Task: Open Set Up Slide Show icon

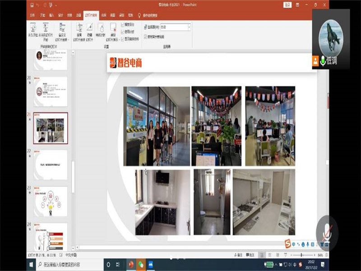Action: point(79,28)
